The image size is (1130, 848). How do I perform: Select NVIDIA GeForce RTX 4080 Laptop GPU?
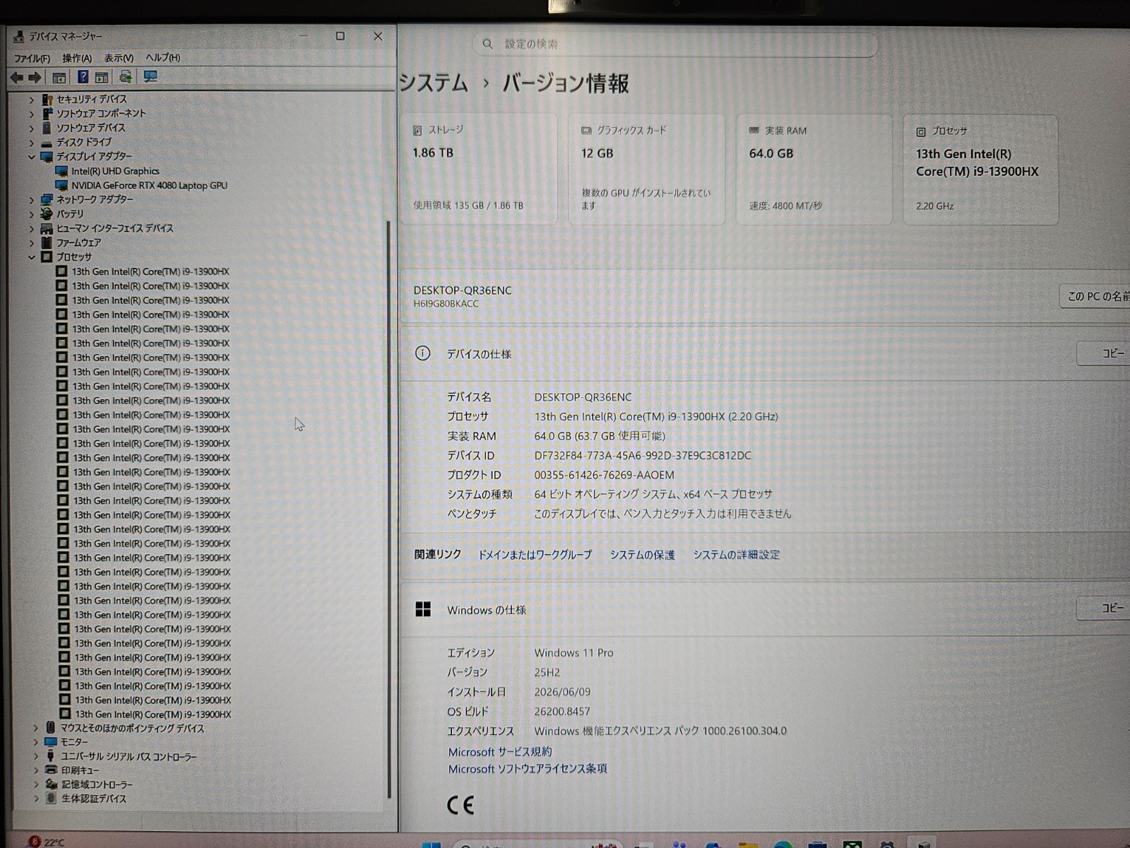tap(149, 185)
